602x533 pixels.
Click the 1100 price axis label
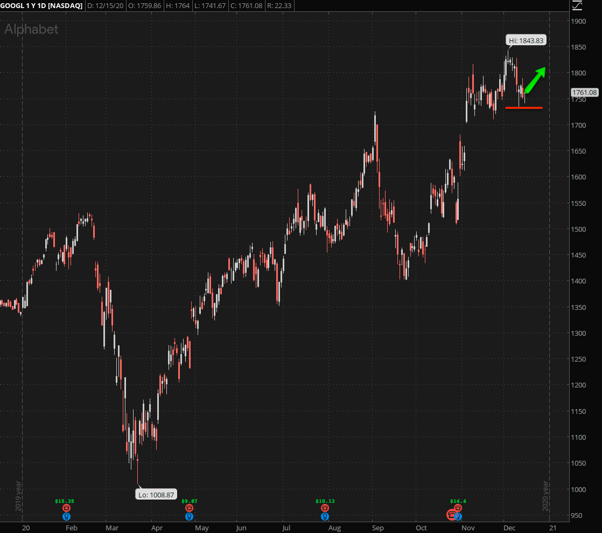coord(578,437)
